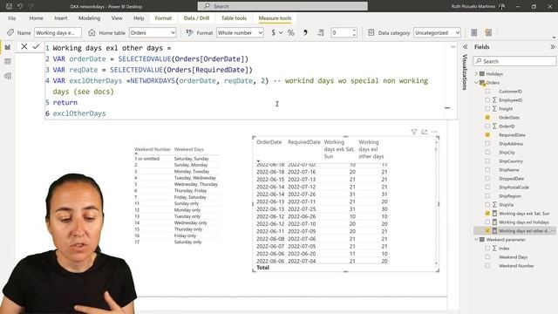Open the Format dropdown showing Whole number

click(240, 32)
